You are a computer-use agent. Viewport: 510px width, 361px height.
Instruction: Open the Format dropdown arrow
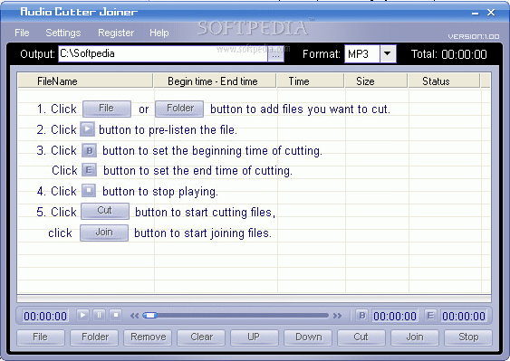(x=388, y=54)
